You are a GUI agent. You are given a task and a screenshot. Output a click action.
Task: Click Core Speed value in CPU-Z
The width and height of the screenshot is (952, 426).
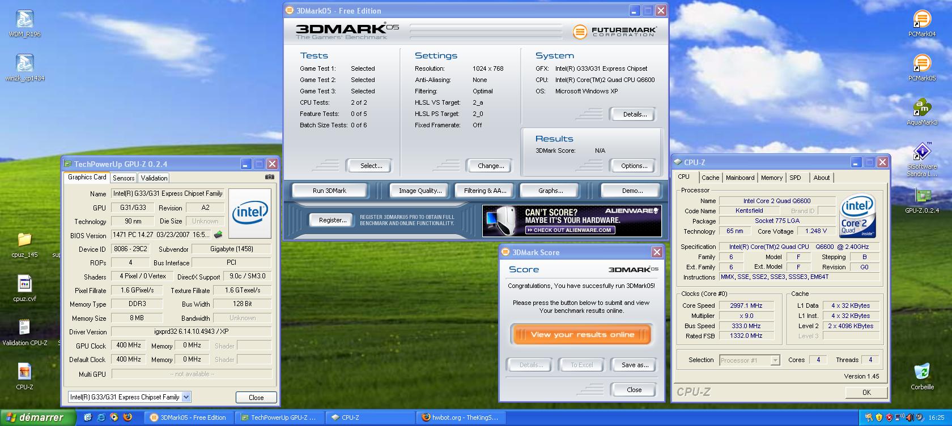(x=746, y=305)
